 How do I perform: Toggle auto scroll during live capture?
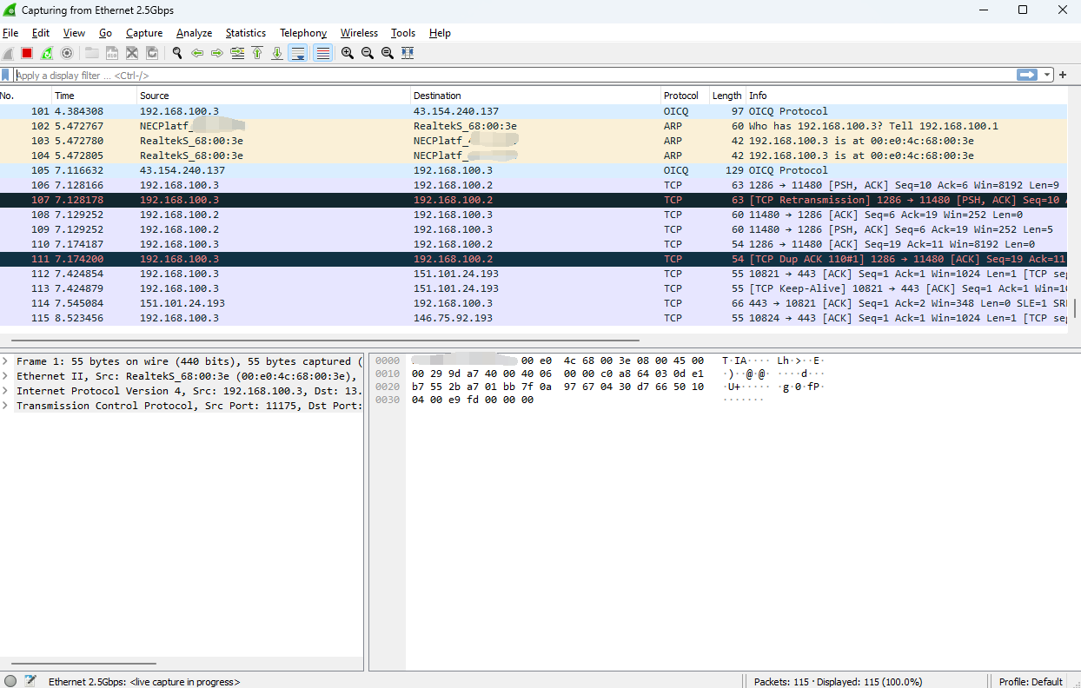point(298,54)
